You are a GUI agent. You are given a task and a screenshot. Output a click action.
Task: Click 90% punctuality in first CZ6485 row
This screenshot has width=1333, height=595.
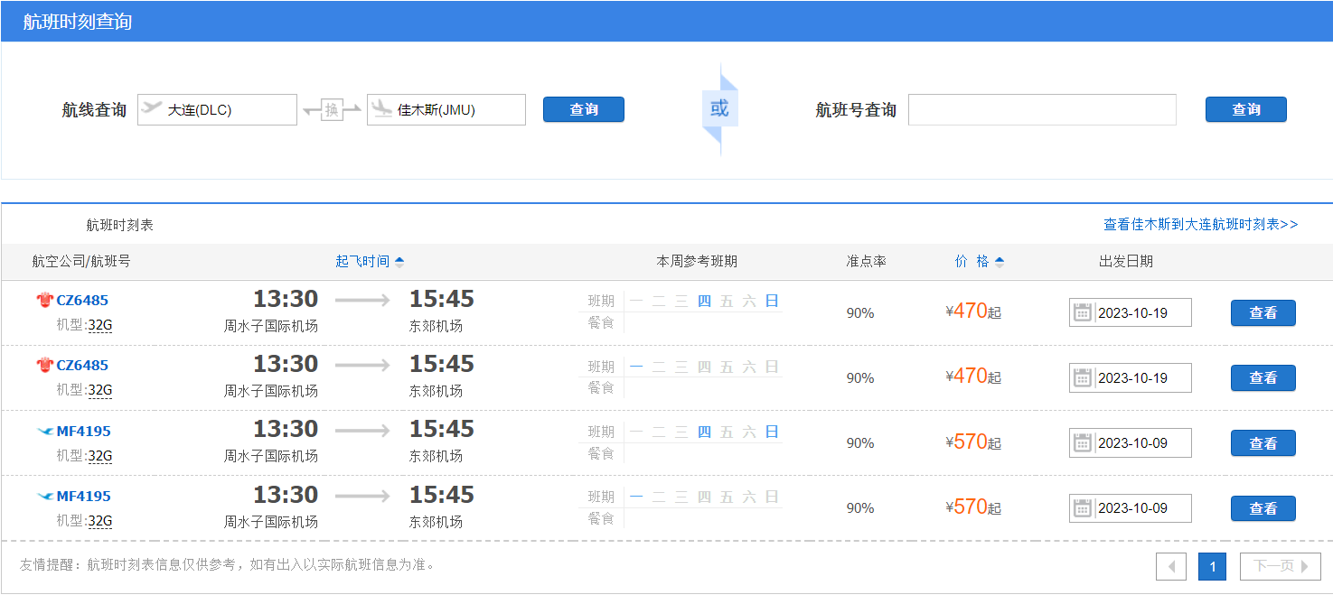(x=860, y=312)
